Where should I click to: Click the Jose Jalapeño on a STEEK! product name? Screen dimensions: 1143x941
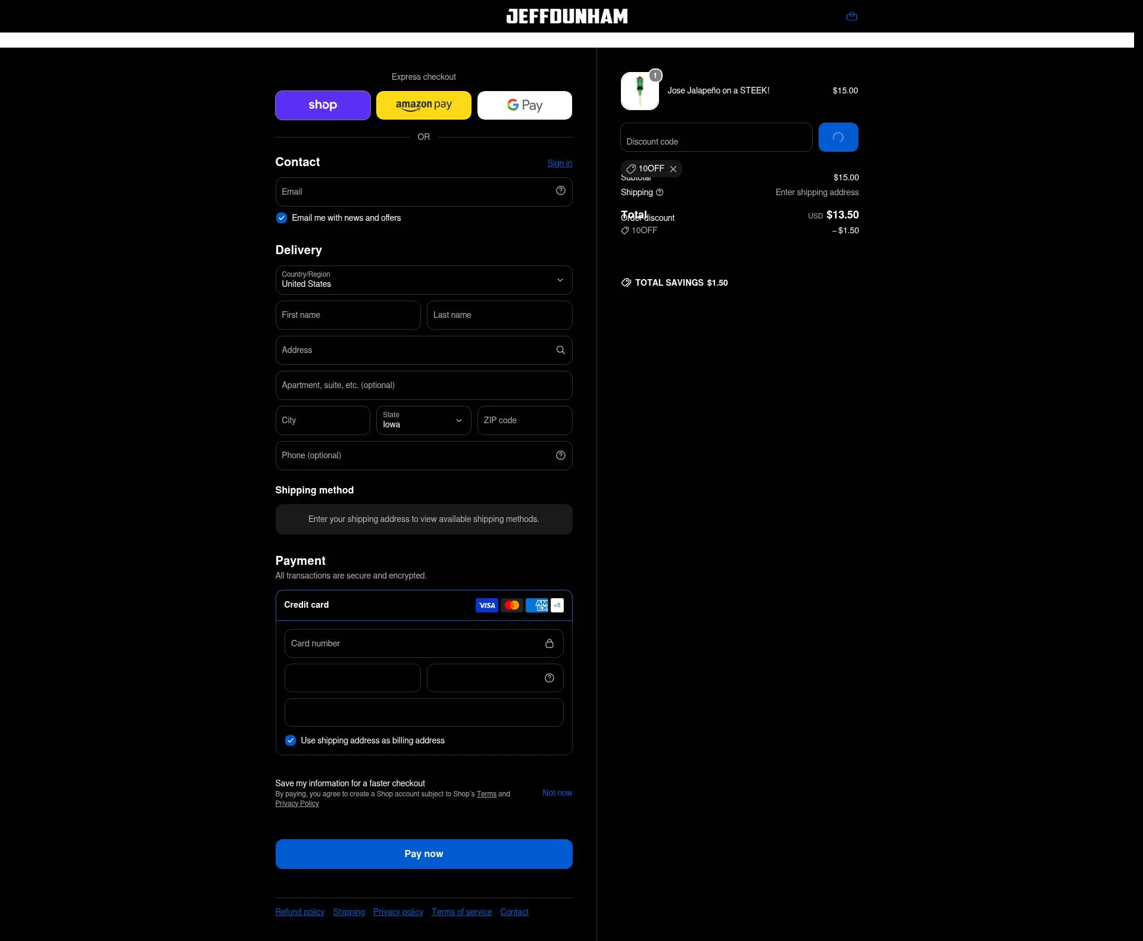pos(719,90)
